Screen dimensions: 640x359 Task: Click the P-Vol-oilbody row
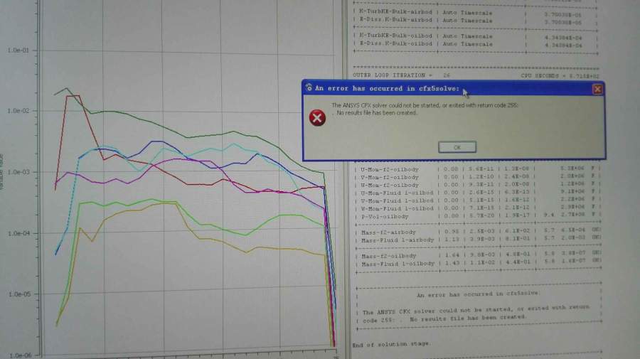pyautogui.click(x=478, y=216)
